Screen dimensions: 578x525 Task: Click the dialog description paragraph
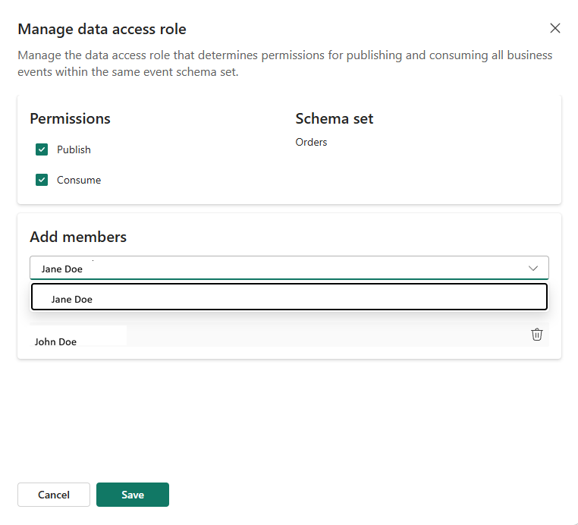285,63
